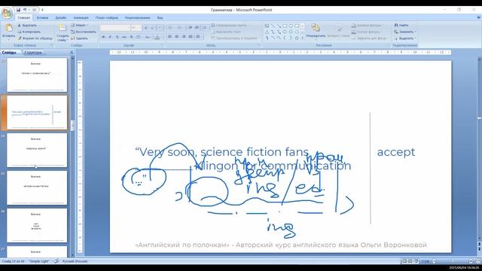Open the quick access toolbar customize dropdown
482x271 pixels.
pyautogui.click(x=42, y=10)
